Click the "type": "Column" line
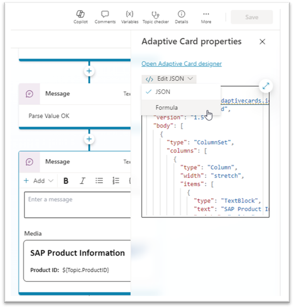 tap(209, 167)
